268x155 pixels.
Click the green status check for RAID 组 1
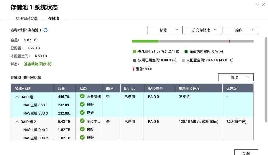click(82, 96)
